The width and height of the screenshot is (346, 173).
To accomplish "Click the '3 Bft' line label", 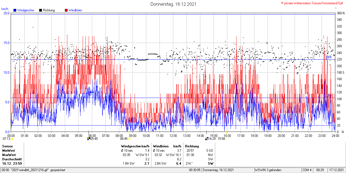I will point(328,57).
